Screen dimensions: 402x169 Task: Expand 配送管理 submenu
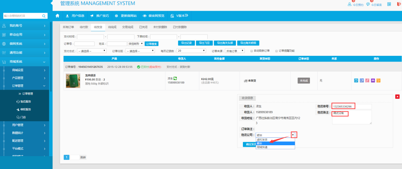point(24,141)
